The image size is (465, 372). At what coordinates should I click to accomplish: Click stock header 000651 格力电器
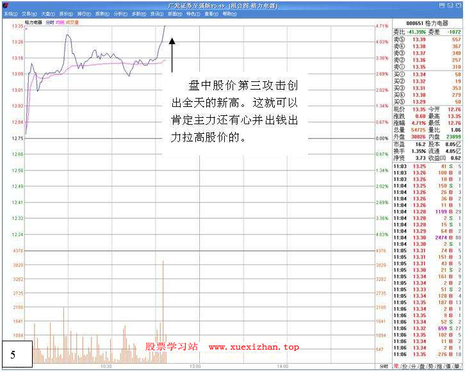tap(427, 23)
